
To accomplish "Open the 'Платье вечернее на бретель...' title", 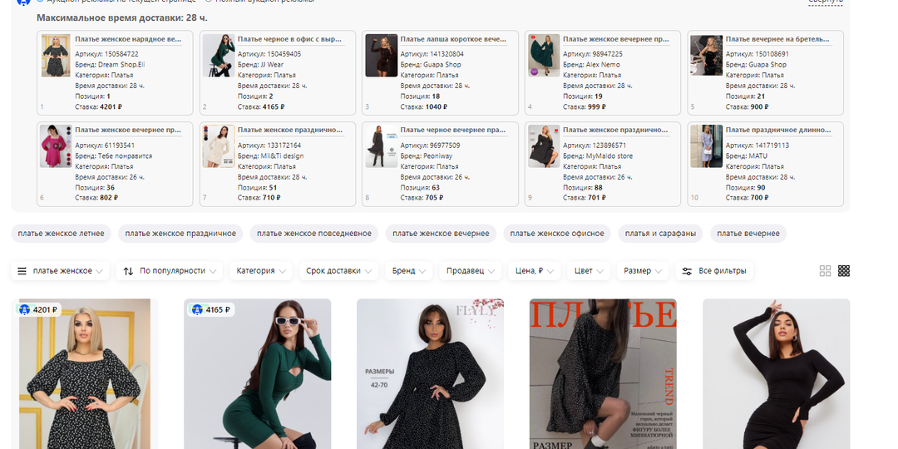I will [x=777, y=40].
